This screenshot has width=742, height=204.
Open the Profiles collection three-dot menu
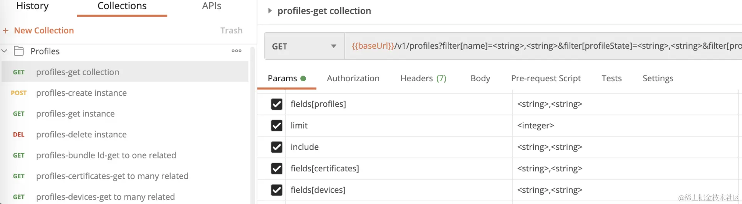coord(237,51)
